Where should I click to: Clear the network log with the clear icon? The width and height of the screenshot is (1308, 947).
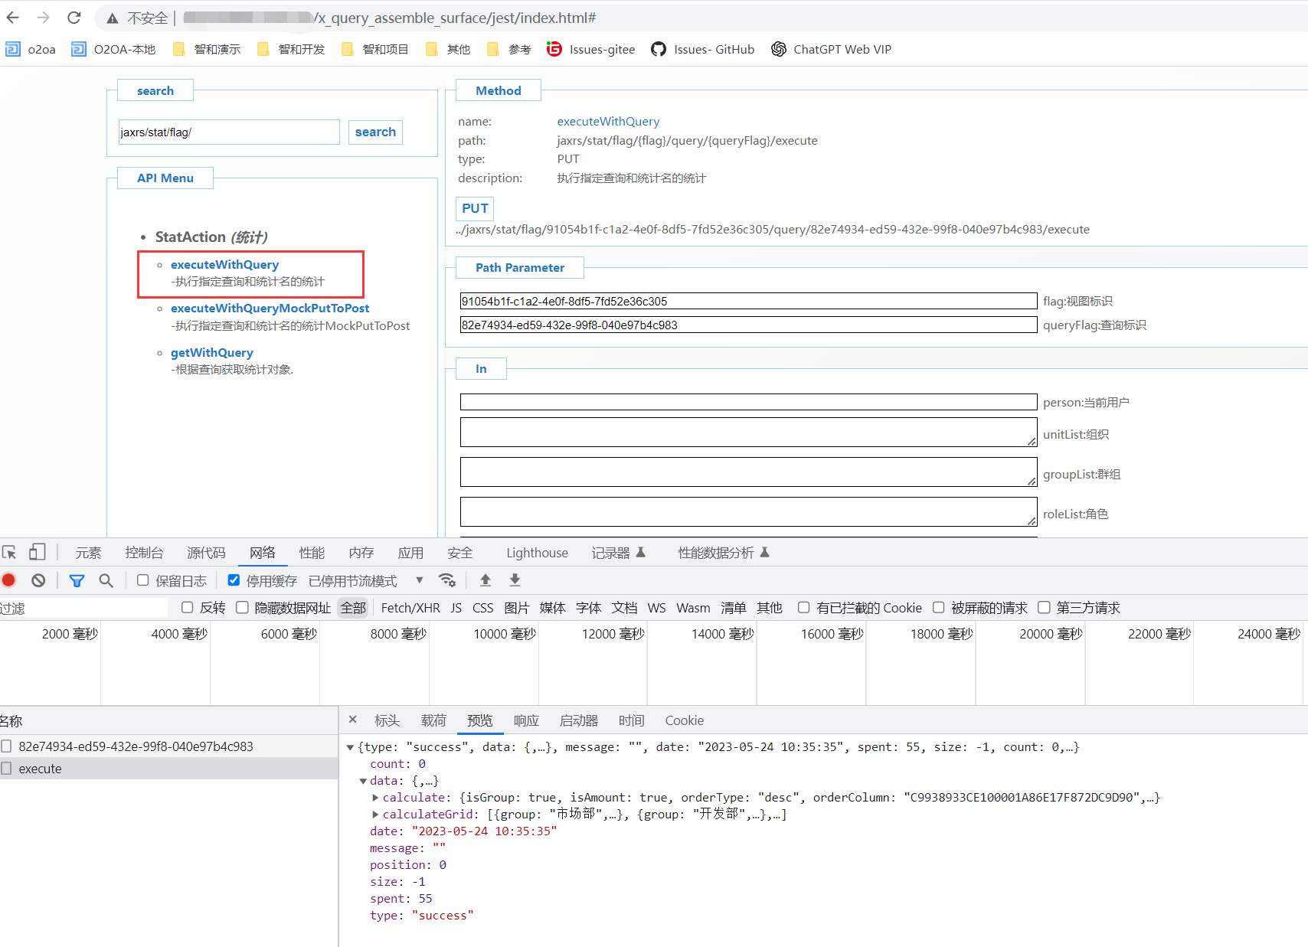38,580
